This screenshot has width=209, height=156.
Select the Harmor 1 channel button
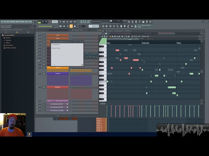(58, 101)
